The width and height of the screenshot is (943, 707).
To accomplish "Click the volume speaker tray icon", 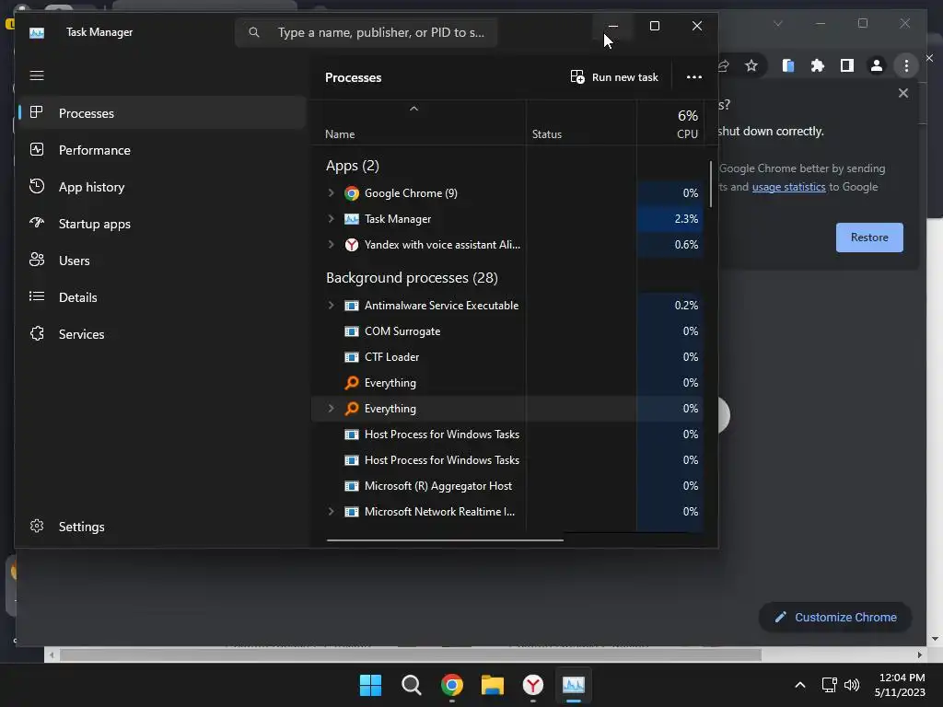I will (x=852, y=685).
